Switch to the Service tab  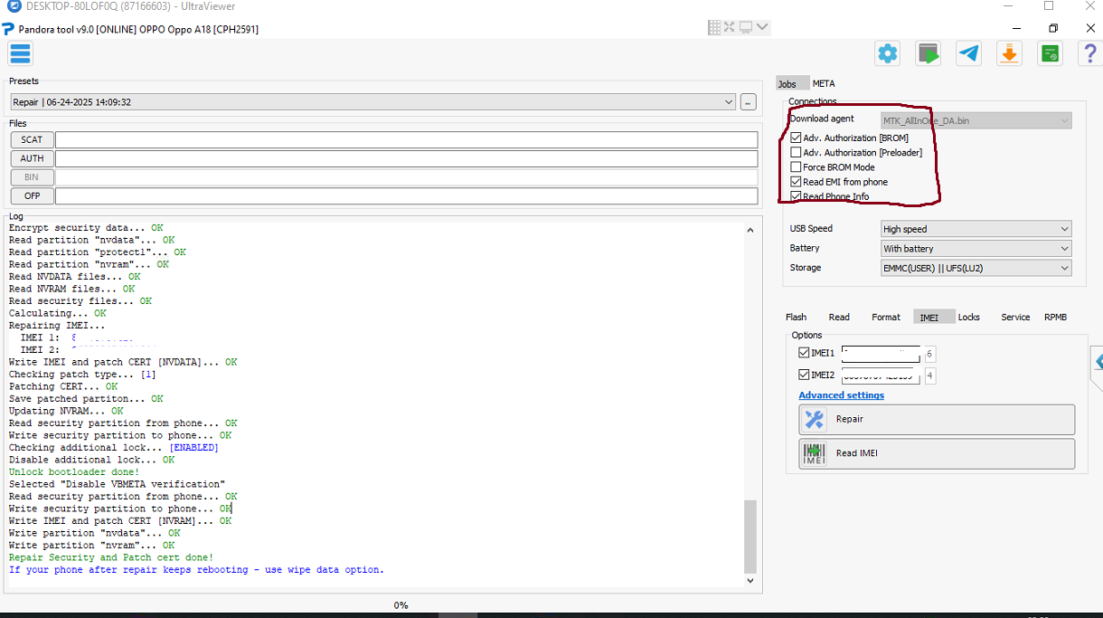[x=1015, y=317]
